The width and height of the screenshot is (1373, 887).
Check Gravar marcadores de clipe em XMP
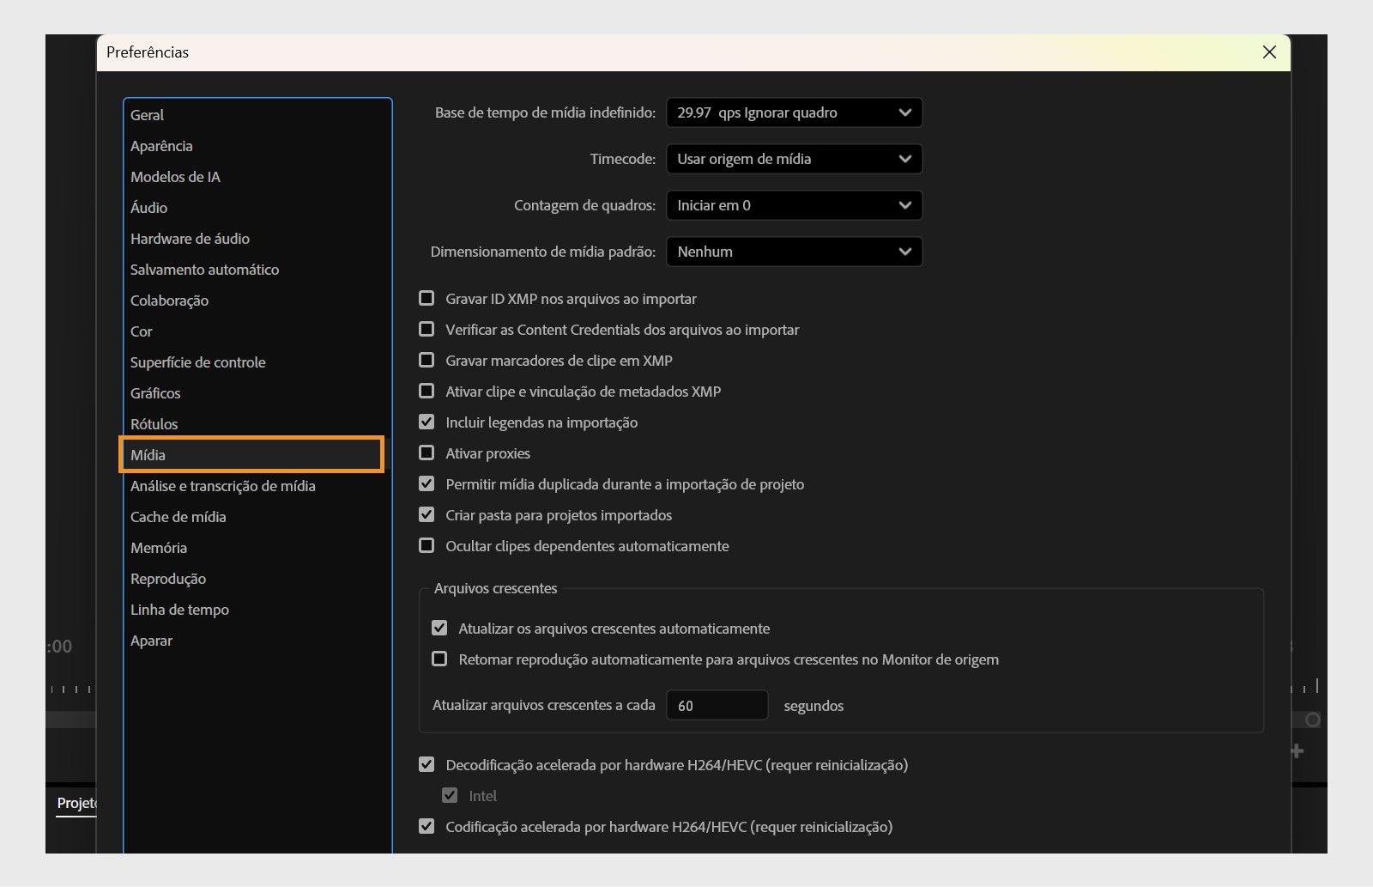click(x=426, y=360)
